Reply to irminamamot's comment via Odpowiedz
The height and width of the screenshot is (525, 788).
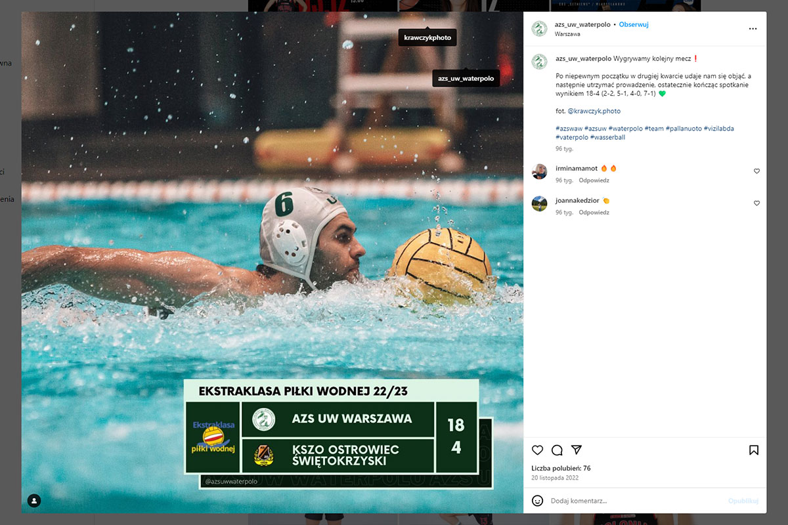(x=594, y=180)
